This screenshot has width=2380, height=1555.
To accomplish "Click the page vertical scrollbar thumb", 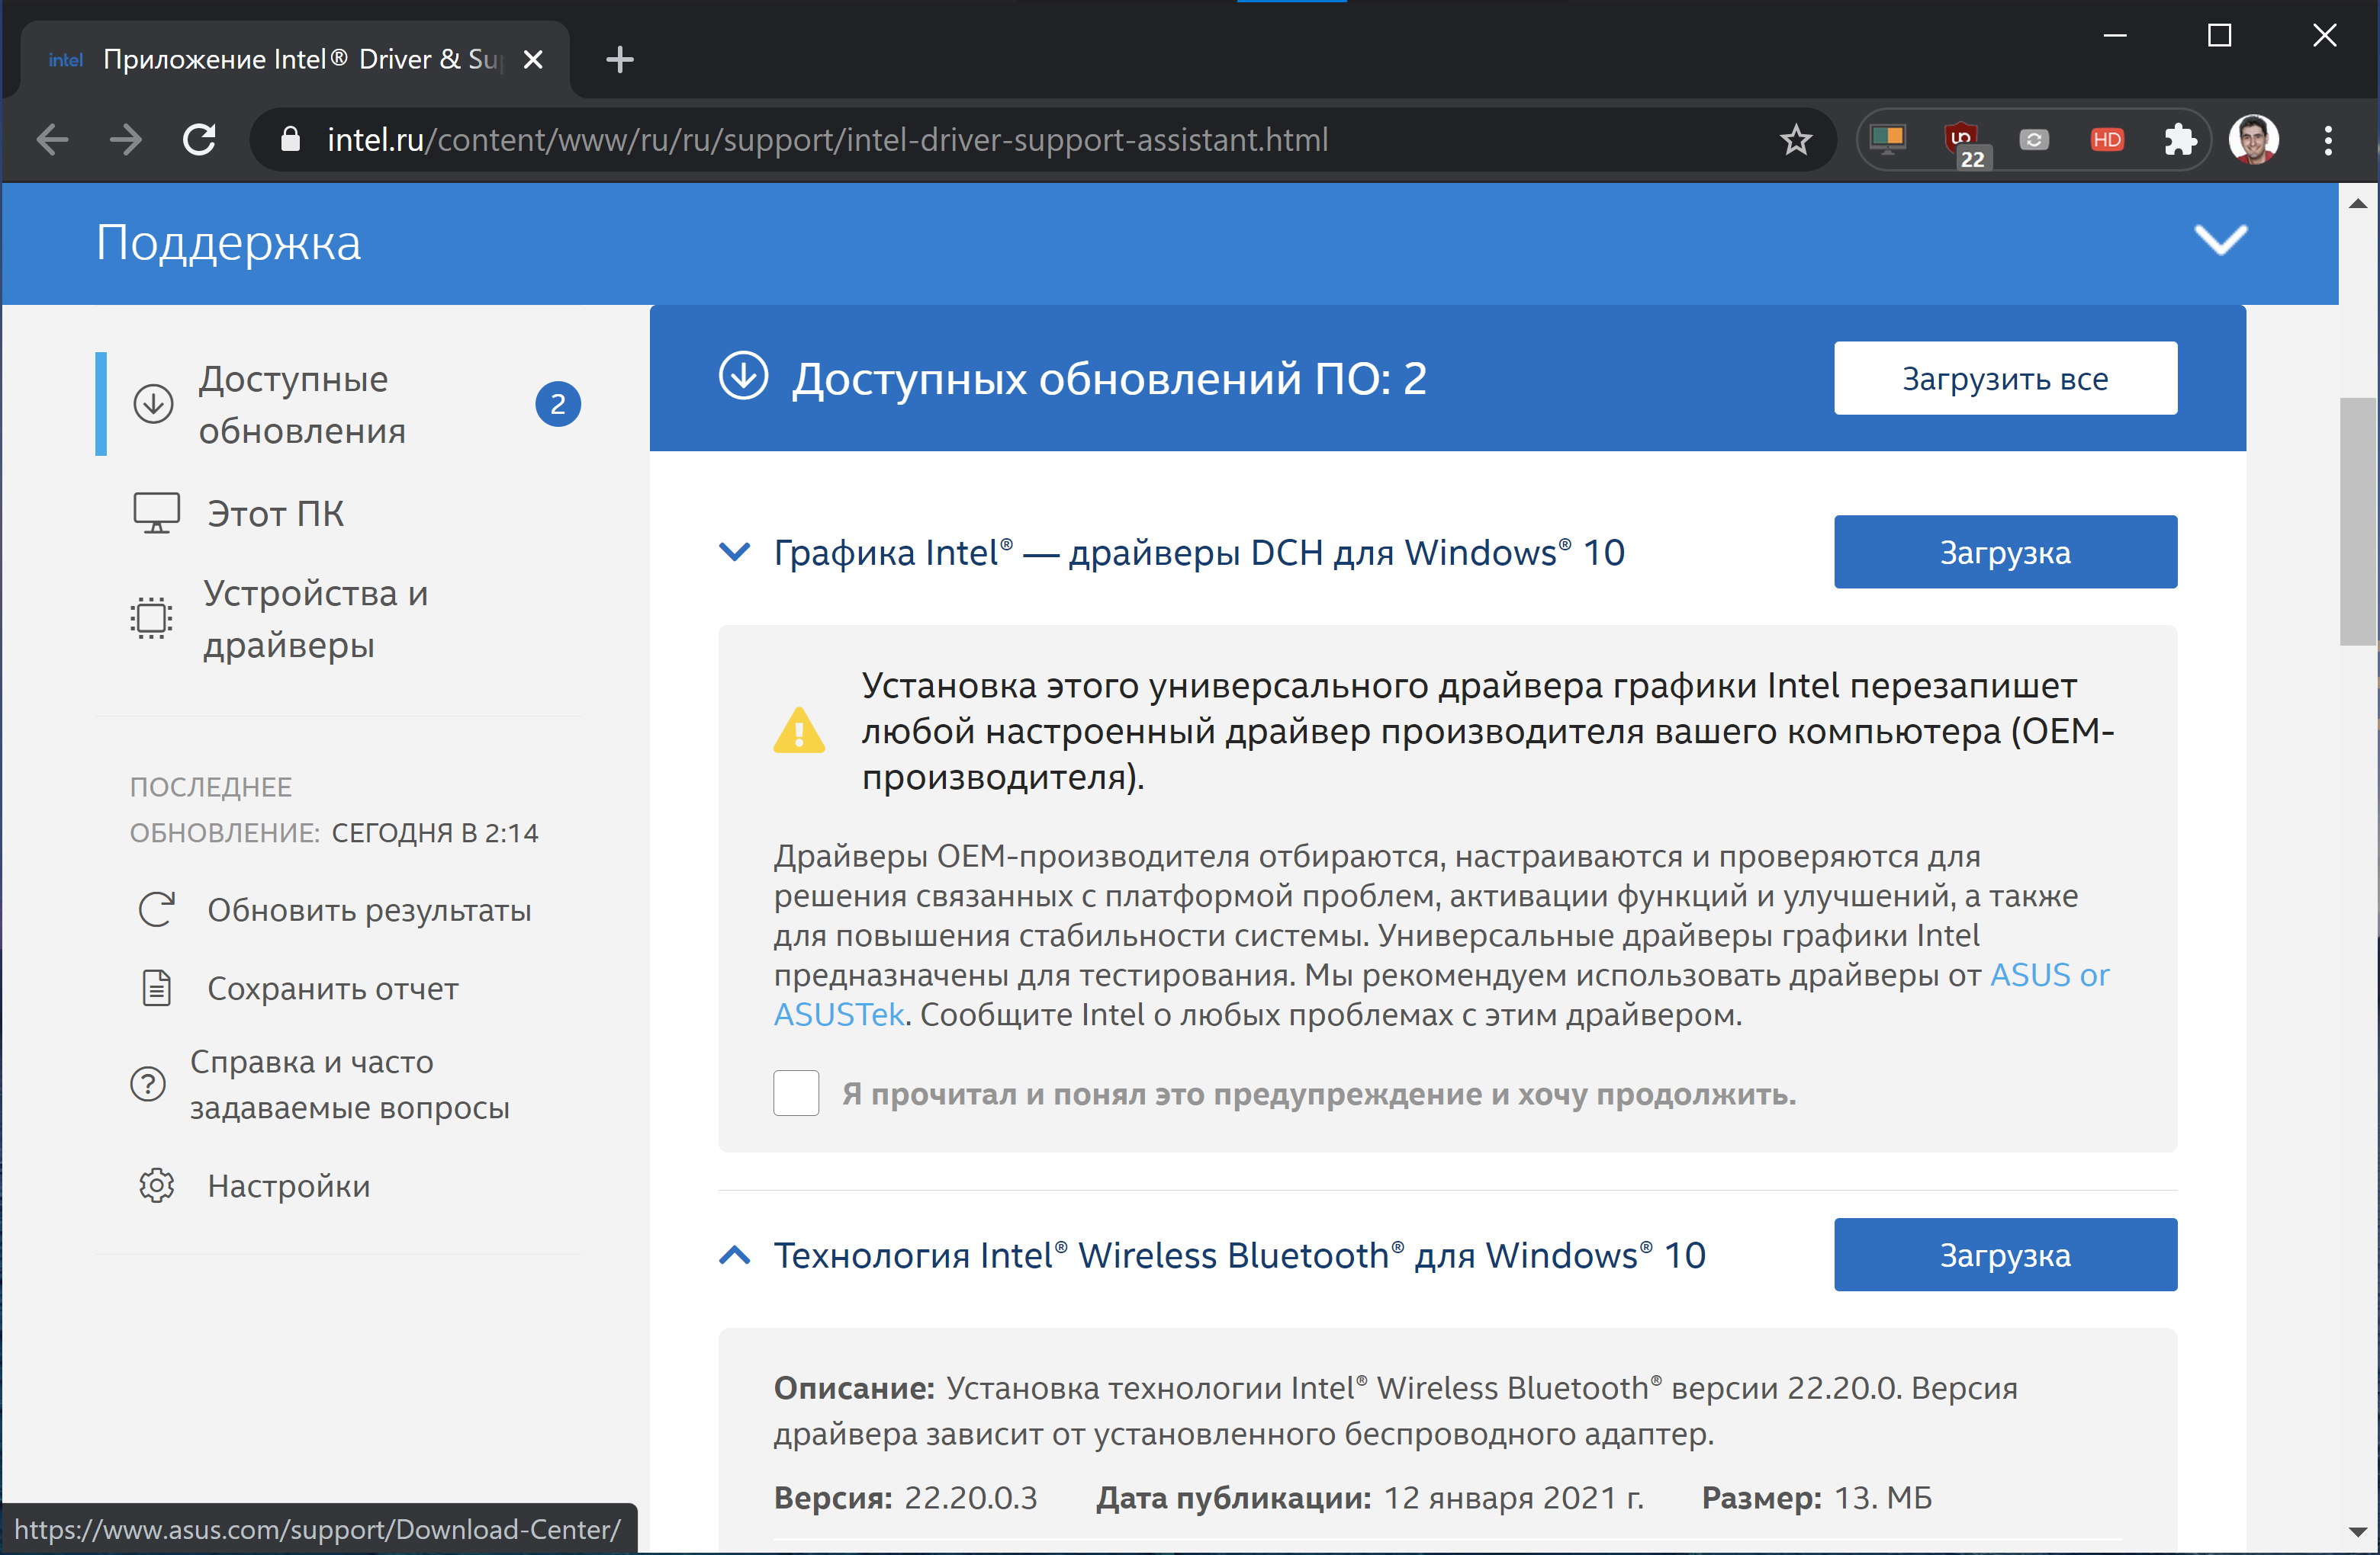I will [x=2358, y=521].
